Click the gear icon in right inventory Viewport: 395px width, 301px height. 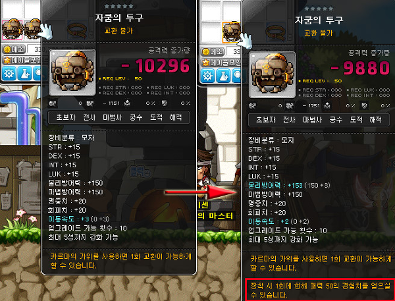(x=207, y=76)
